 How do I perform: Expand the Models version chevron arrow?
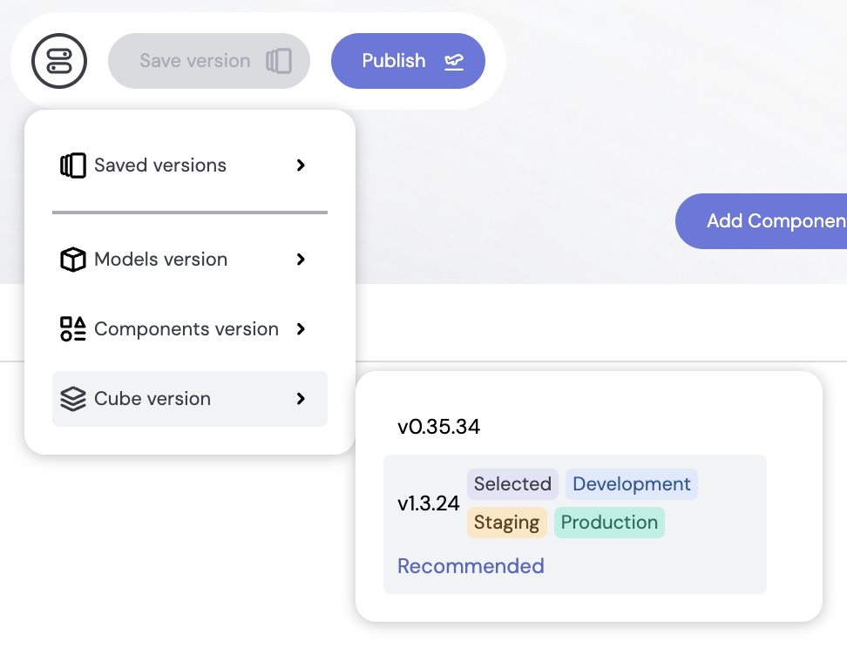coord(301,260)
